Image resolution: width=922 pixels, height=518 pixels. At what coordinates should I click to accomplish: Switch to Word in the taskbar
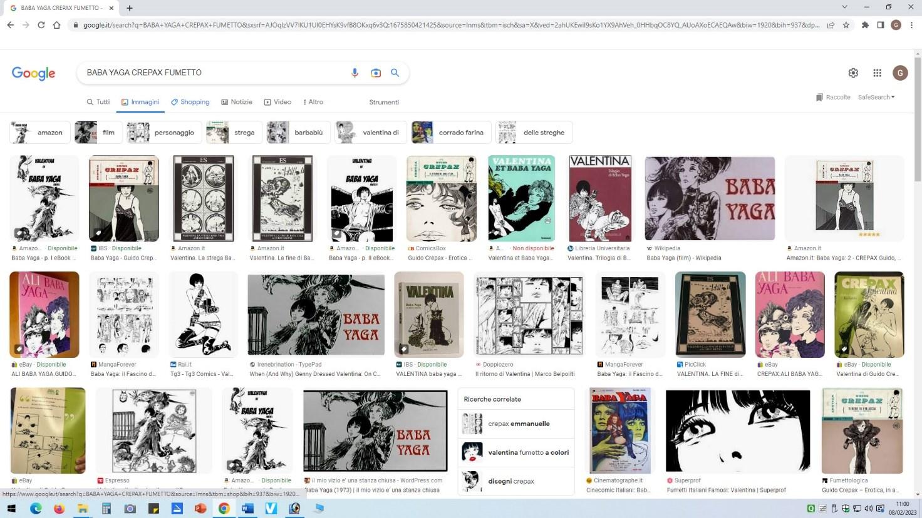tap(247, 509)
